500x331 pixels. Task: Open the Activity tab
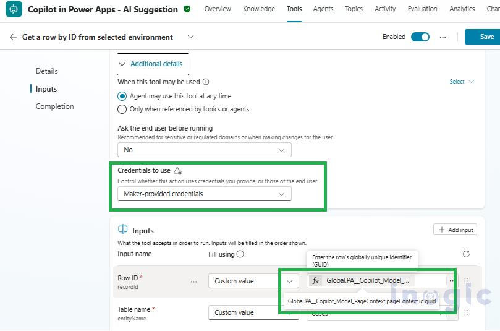coord(385,9)
